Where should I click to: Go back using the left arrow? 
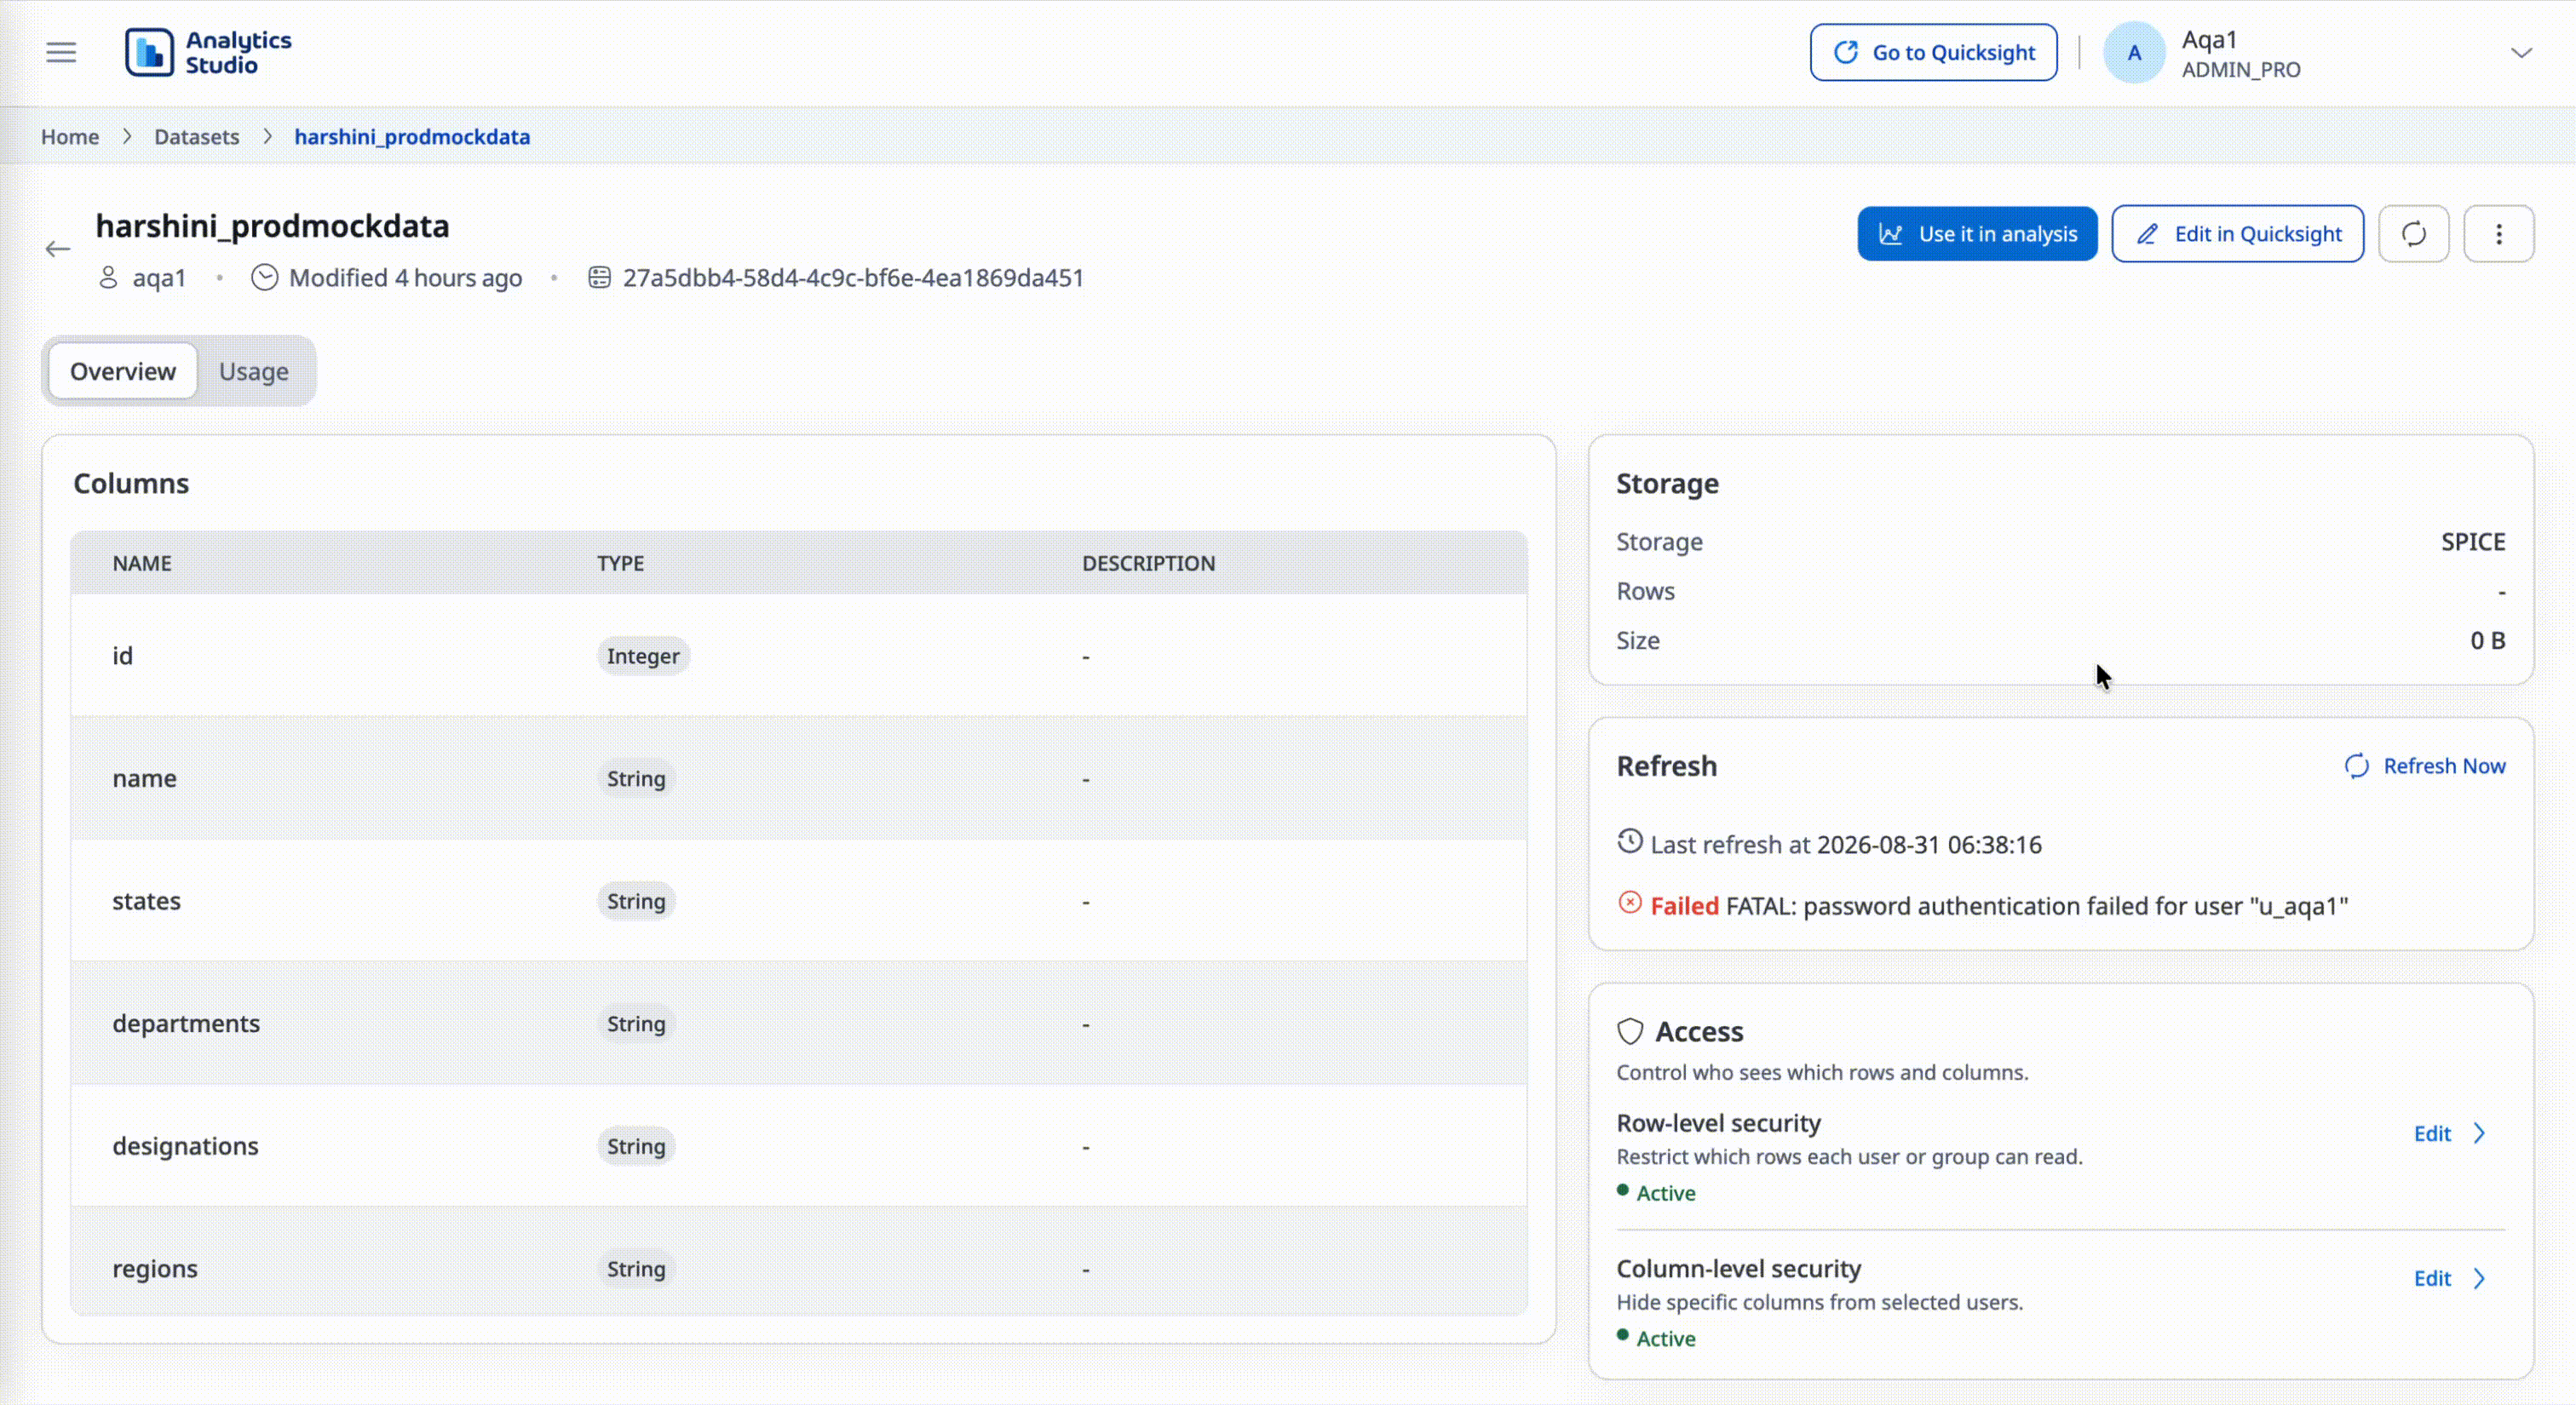(x=58, y=249)
